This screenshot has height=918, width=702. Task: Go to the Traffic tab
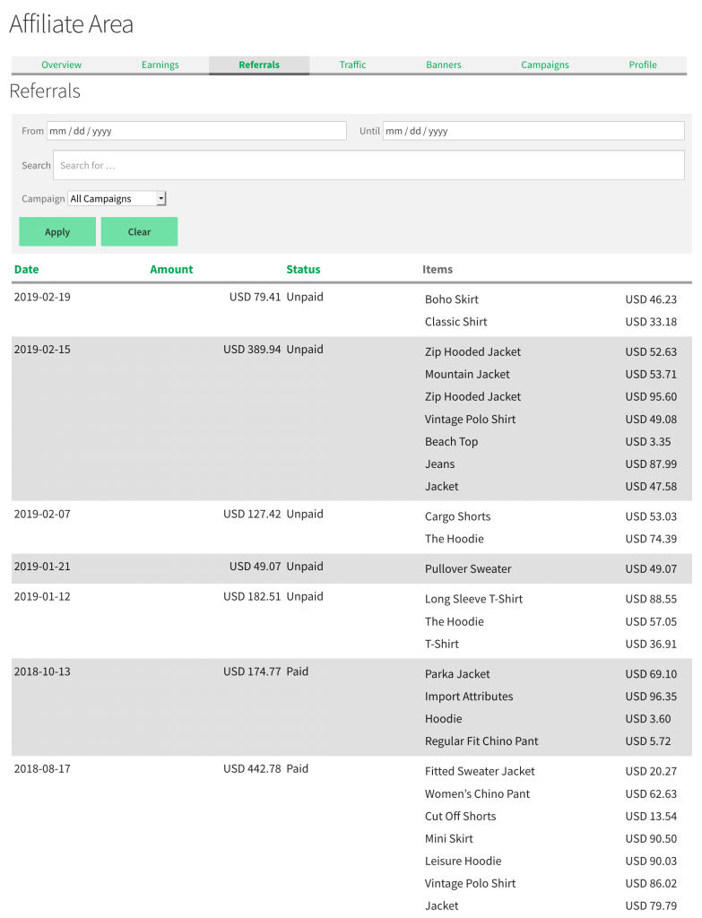(352, 65)
